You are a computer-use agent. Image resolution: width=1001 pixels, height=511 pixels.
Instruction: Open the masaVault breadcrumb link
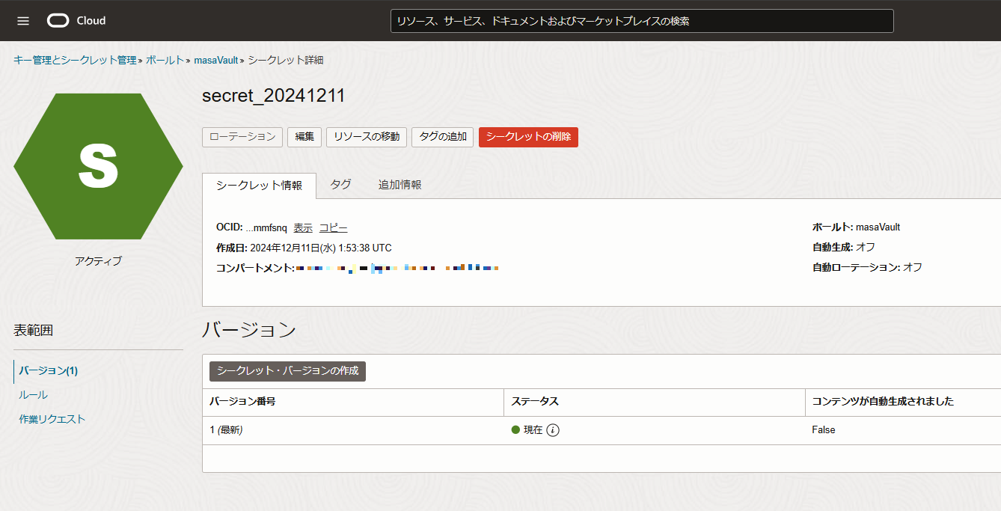[216, 60]
